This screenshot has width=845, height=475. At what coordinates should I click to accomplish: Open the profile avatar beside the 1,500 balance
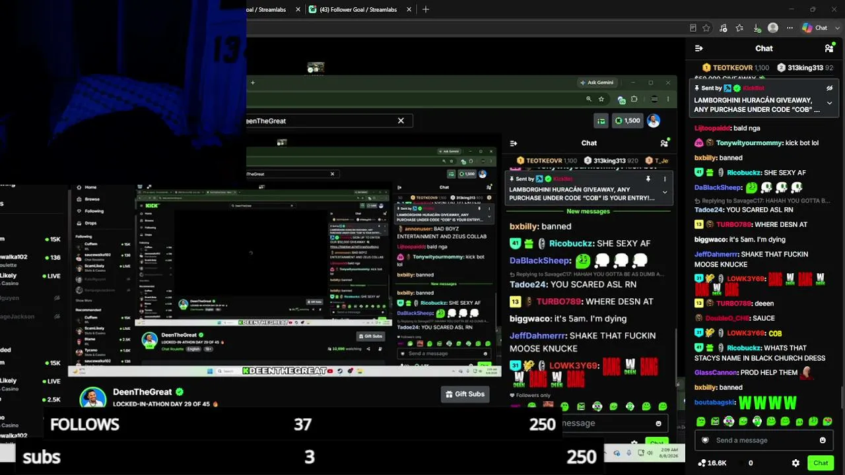point(653,121)
